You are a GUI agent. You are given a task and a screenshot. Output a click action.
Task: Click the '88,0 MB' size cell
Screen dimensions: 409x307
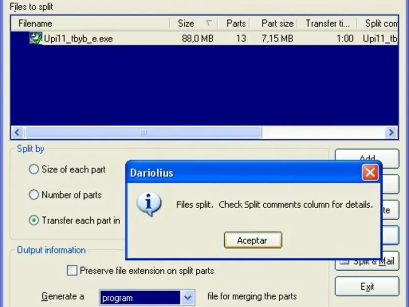[197, 39]
